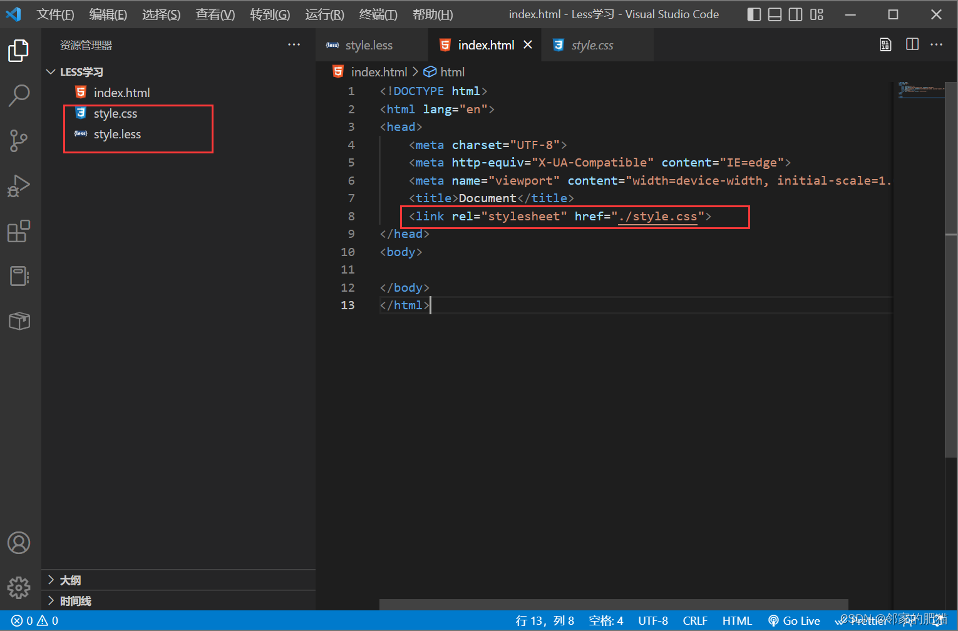The height and width of the screenshot is (631, 958).
Task: Click errors and warnings count in status bar
Action: (35, 620)
